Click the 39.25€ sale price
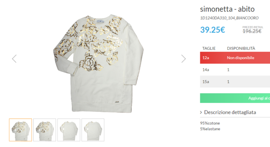This screenshot has width=270, height=147. 212,30
